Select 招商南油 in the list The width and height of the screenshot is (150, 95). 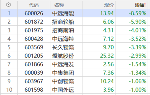(63, 30)
